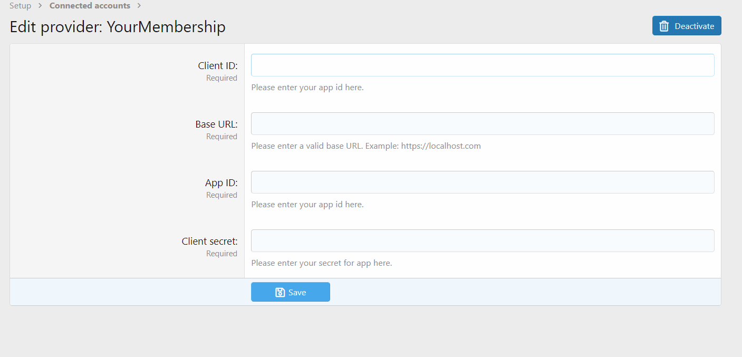Click the "Base URL:" field label

click(216, 124)
